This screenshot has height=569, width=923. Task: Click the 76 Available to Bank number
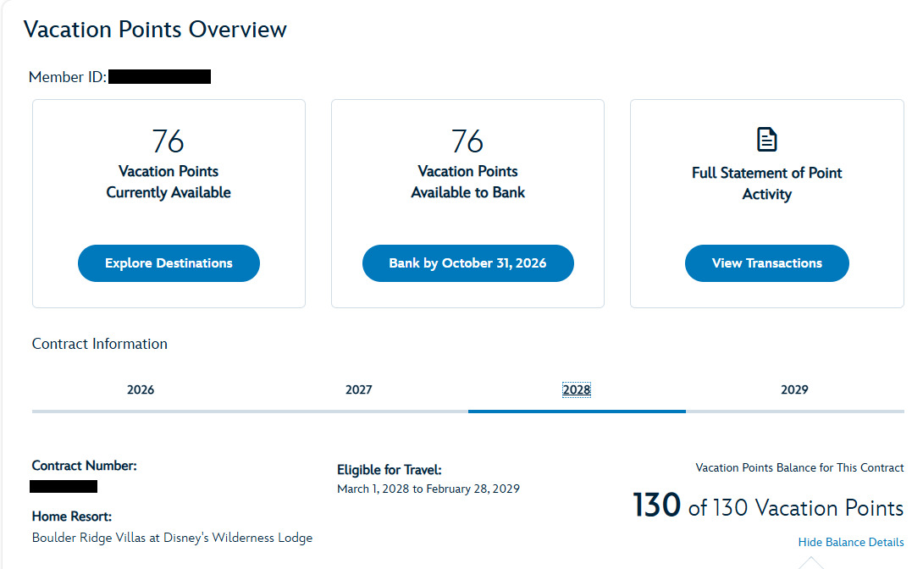(467, 141)
